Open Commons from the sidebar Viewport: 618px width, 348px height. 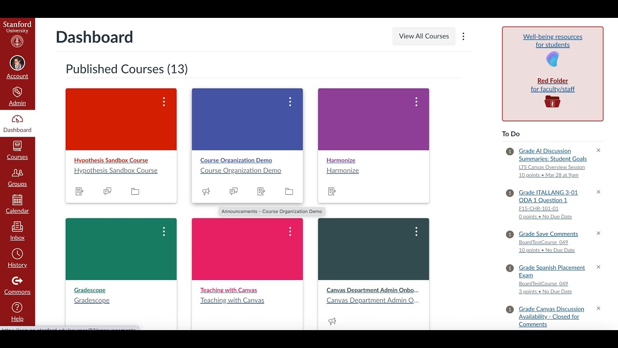[17, 286]
